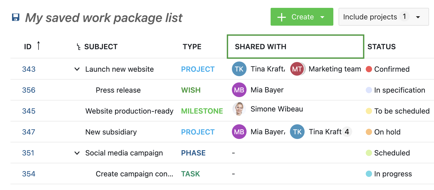Click the MT Marketing team avatar
434x190 pixels.
pyautogui.click(x=297, y=69)
